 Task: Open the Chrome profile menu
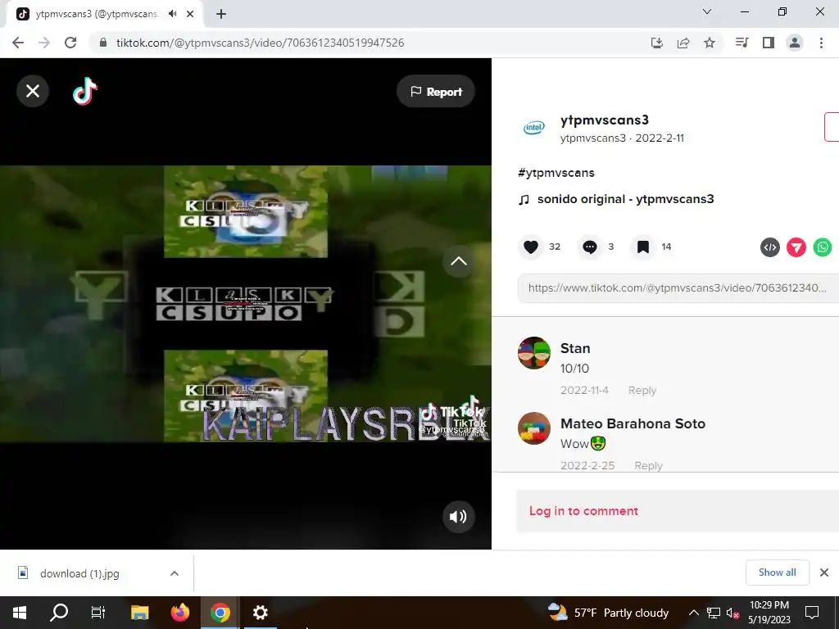[795, 43]
